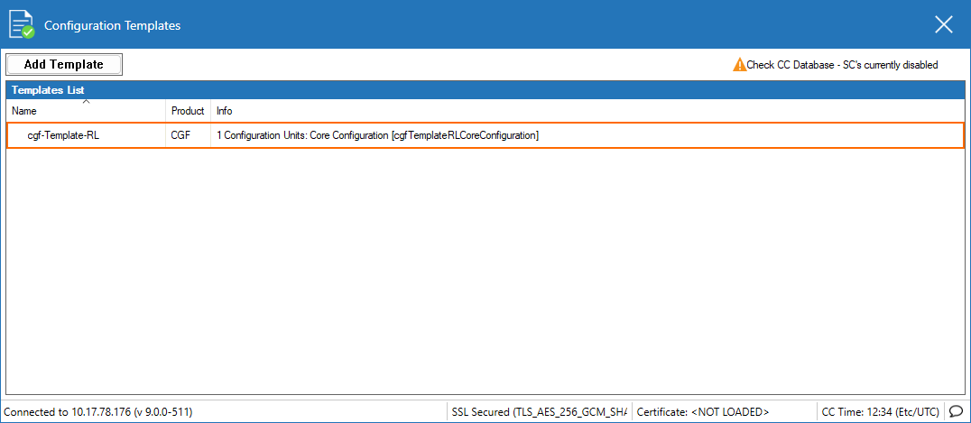Screen dimensions: 971x423
Task: Click the Certificate NOT LOADED status entry
Action: point(703,412)
